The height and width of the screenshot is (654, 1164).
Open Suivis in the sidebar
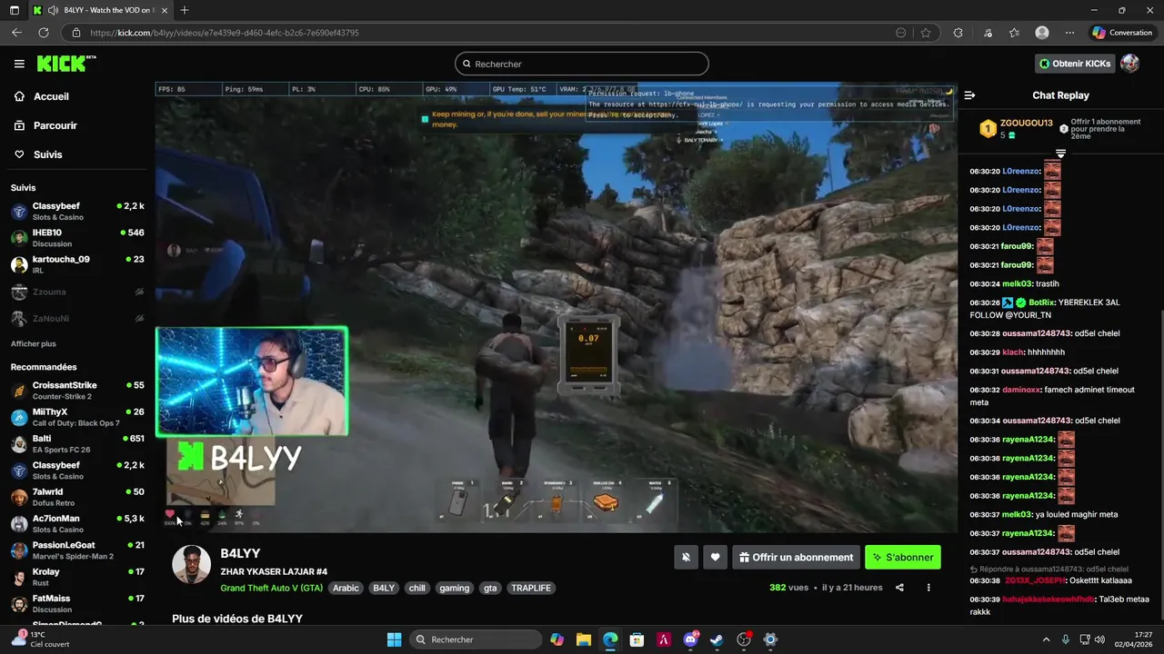47,154
